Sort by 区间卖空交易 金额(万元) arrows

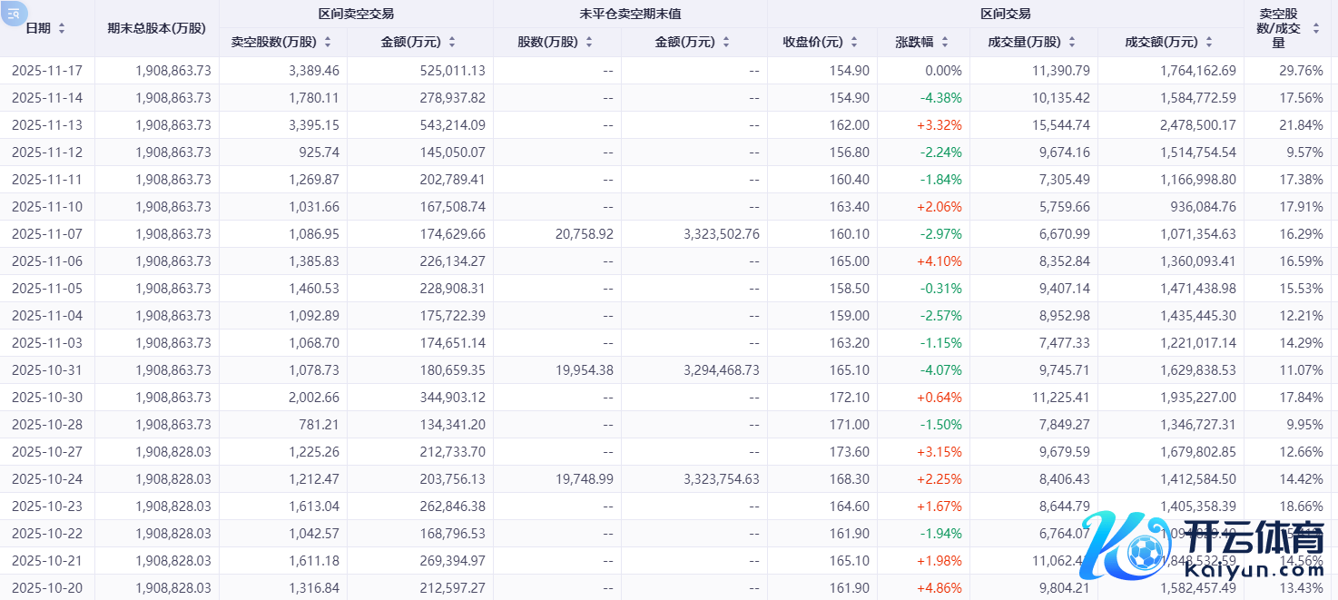[452, 43]
